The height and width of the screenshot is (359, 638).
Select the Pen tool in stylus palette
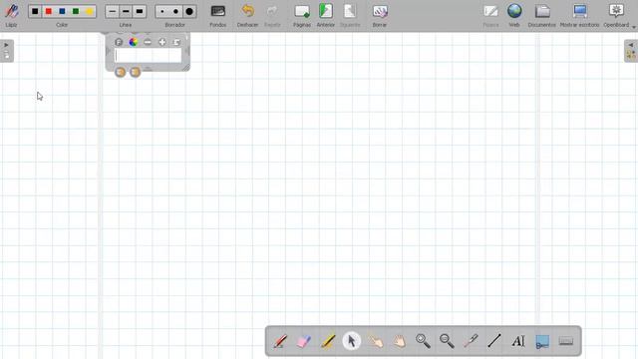coord(280,341)
